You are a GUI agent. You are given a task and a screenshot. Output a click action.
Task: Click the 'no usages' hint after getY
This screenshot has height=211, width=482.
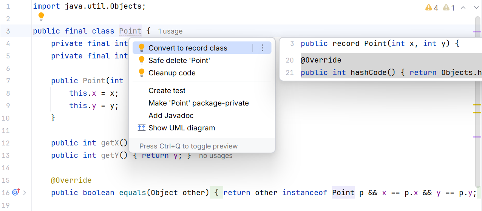pyautogui.click(x=216, y=155)
